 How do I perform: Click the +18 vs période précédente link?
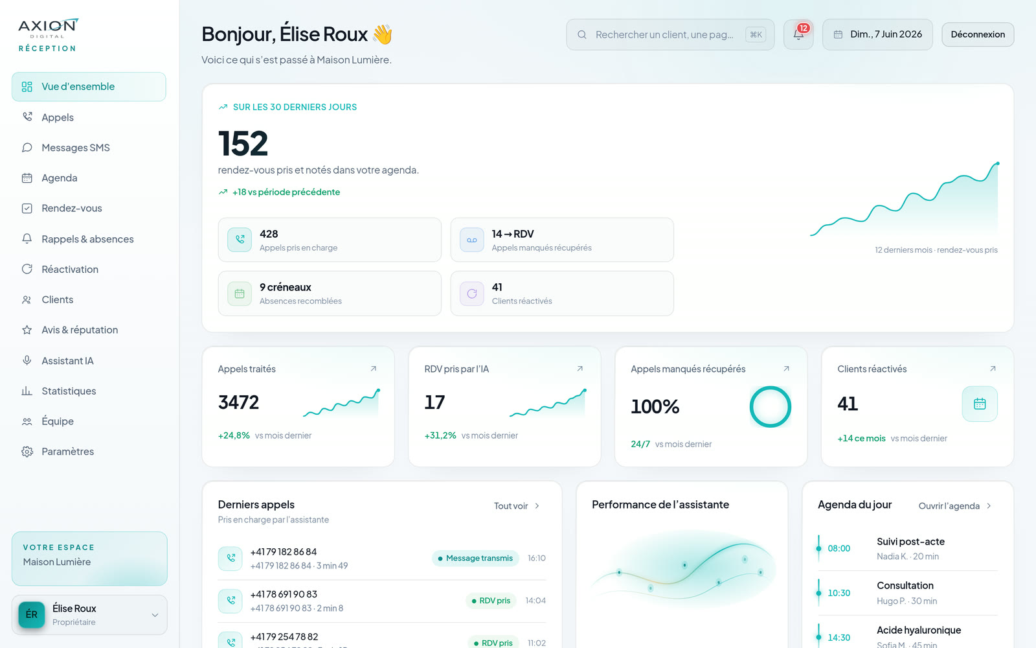279,192
